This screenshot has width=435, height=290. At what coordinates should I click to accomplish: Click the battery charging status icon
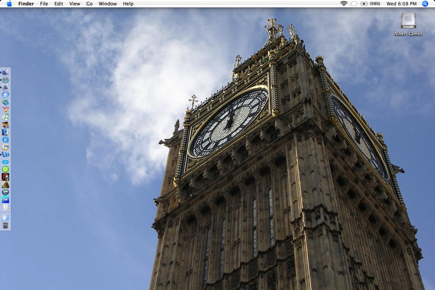pyautogui.click(x=364, y=4)
